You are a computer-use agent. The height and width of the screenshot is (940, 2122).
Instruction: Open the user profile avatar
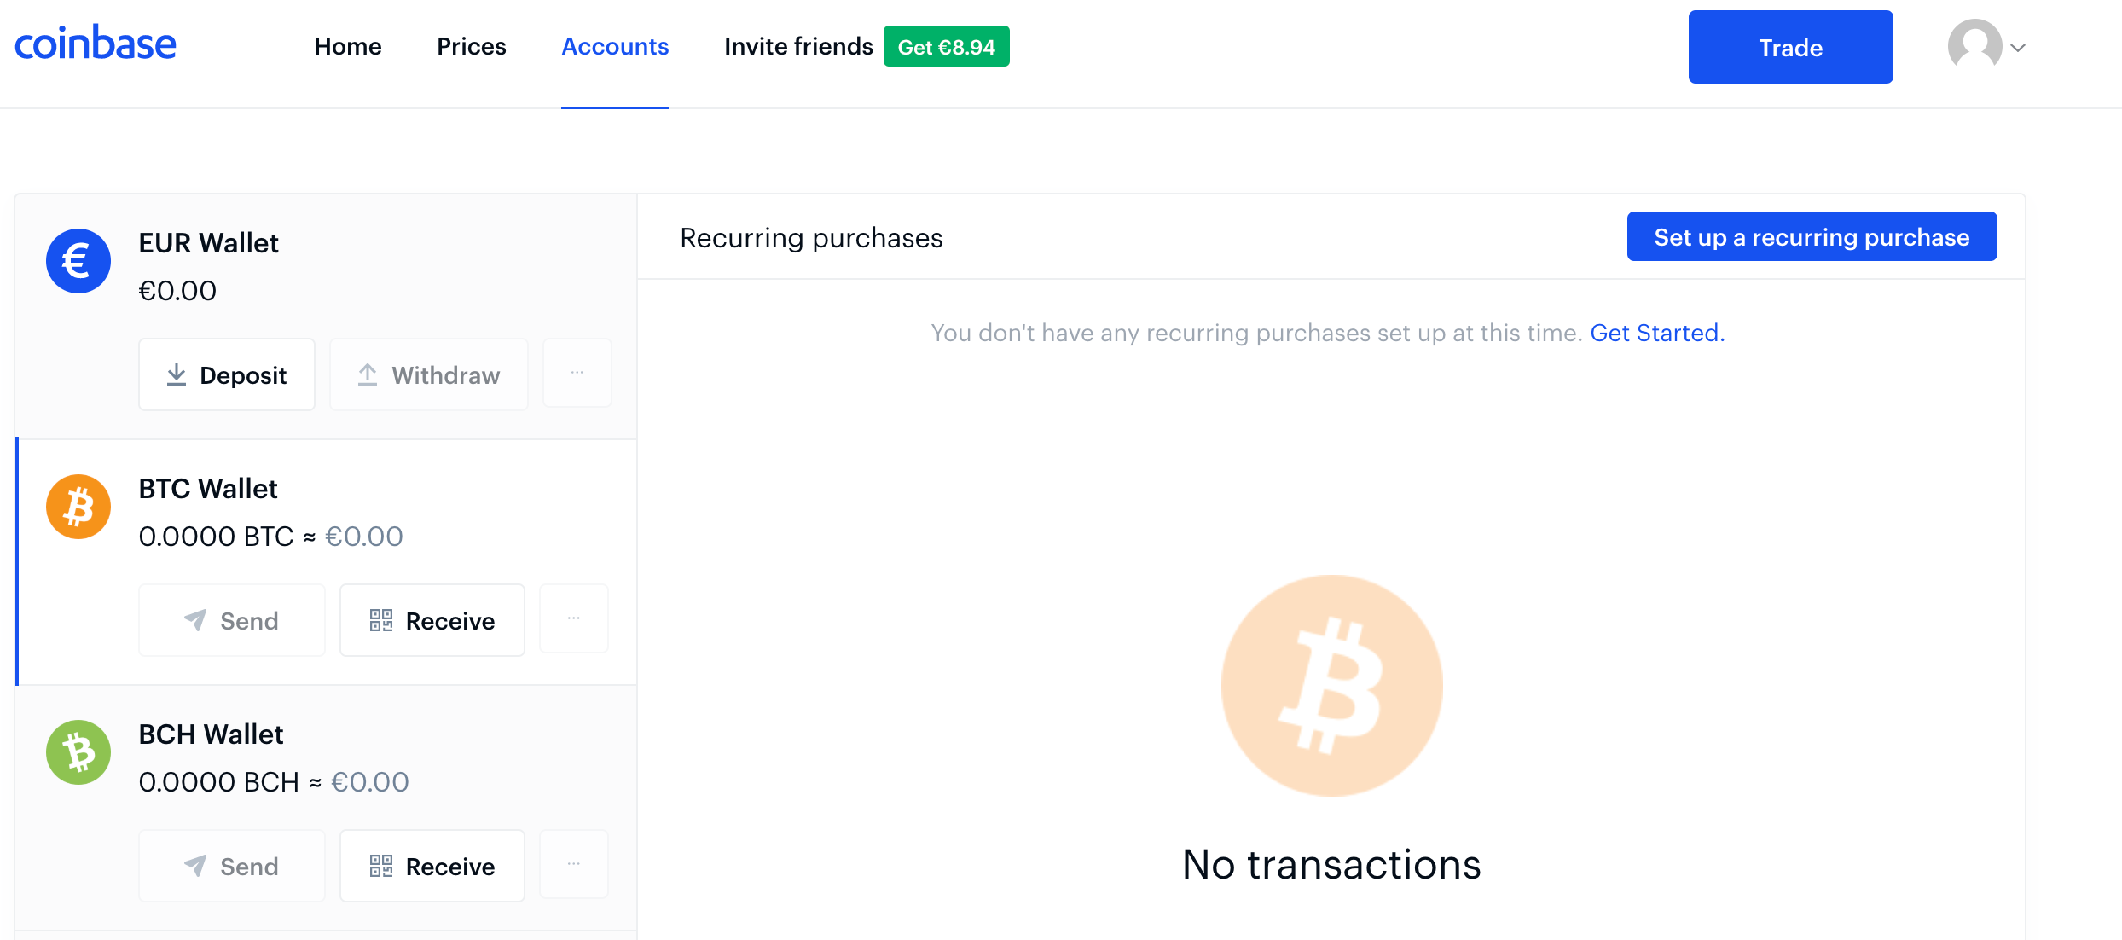1974,45
